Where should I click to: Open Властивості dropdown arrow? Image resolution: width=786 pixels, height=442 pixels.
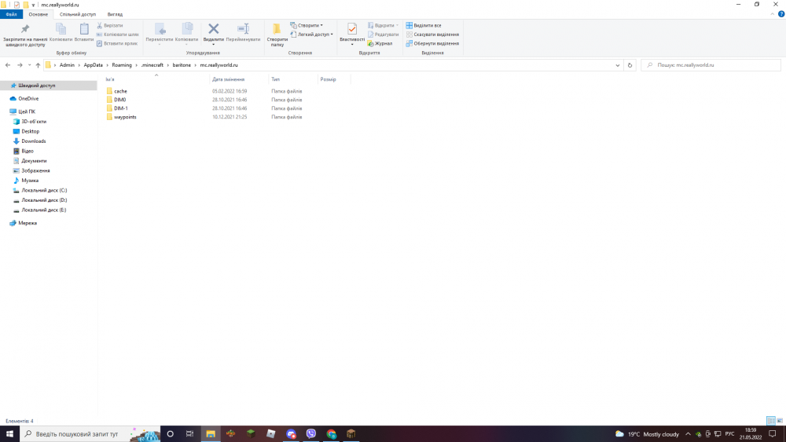pos(352,45)
